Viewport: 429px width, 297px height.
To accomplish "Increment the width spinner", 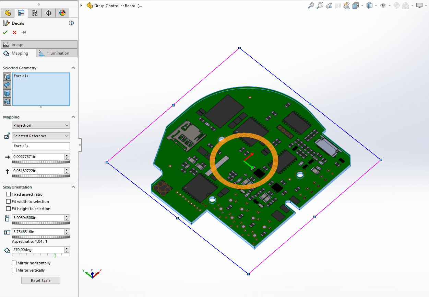I will pos(67,216).
